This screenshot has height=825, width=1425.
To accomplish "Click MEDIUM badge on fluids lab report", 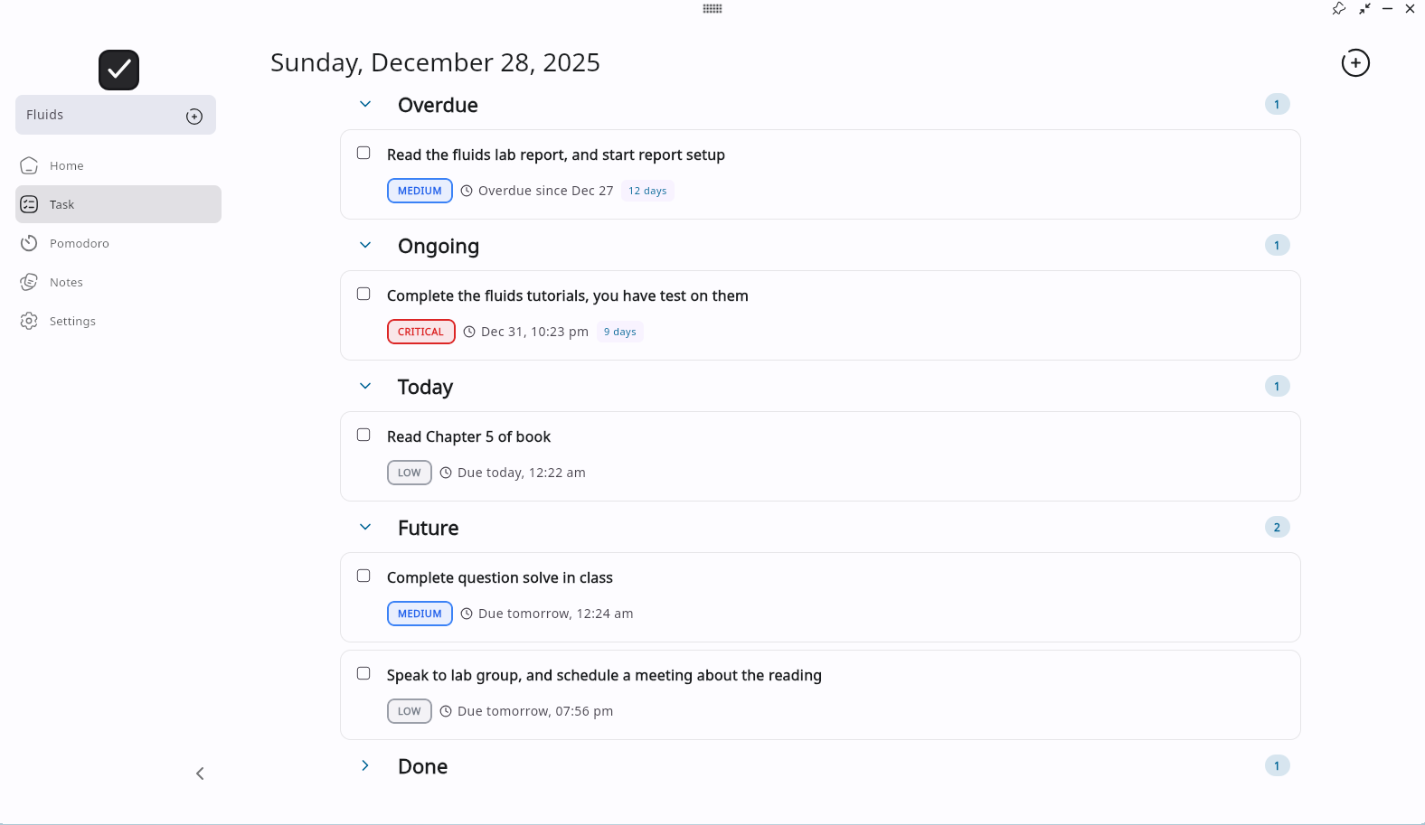I will [x=420, y=191].
